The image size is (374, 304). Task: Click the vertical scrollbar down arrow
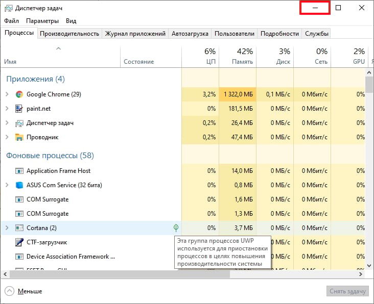click(369, 265)
